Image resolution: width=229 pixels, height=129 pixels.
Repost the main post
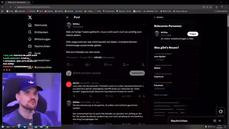click(x=87, y=64)
